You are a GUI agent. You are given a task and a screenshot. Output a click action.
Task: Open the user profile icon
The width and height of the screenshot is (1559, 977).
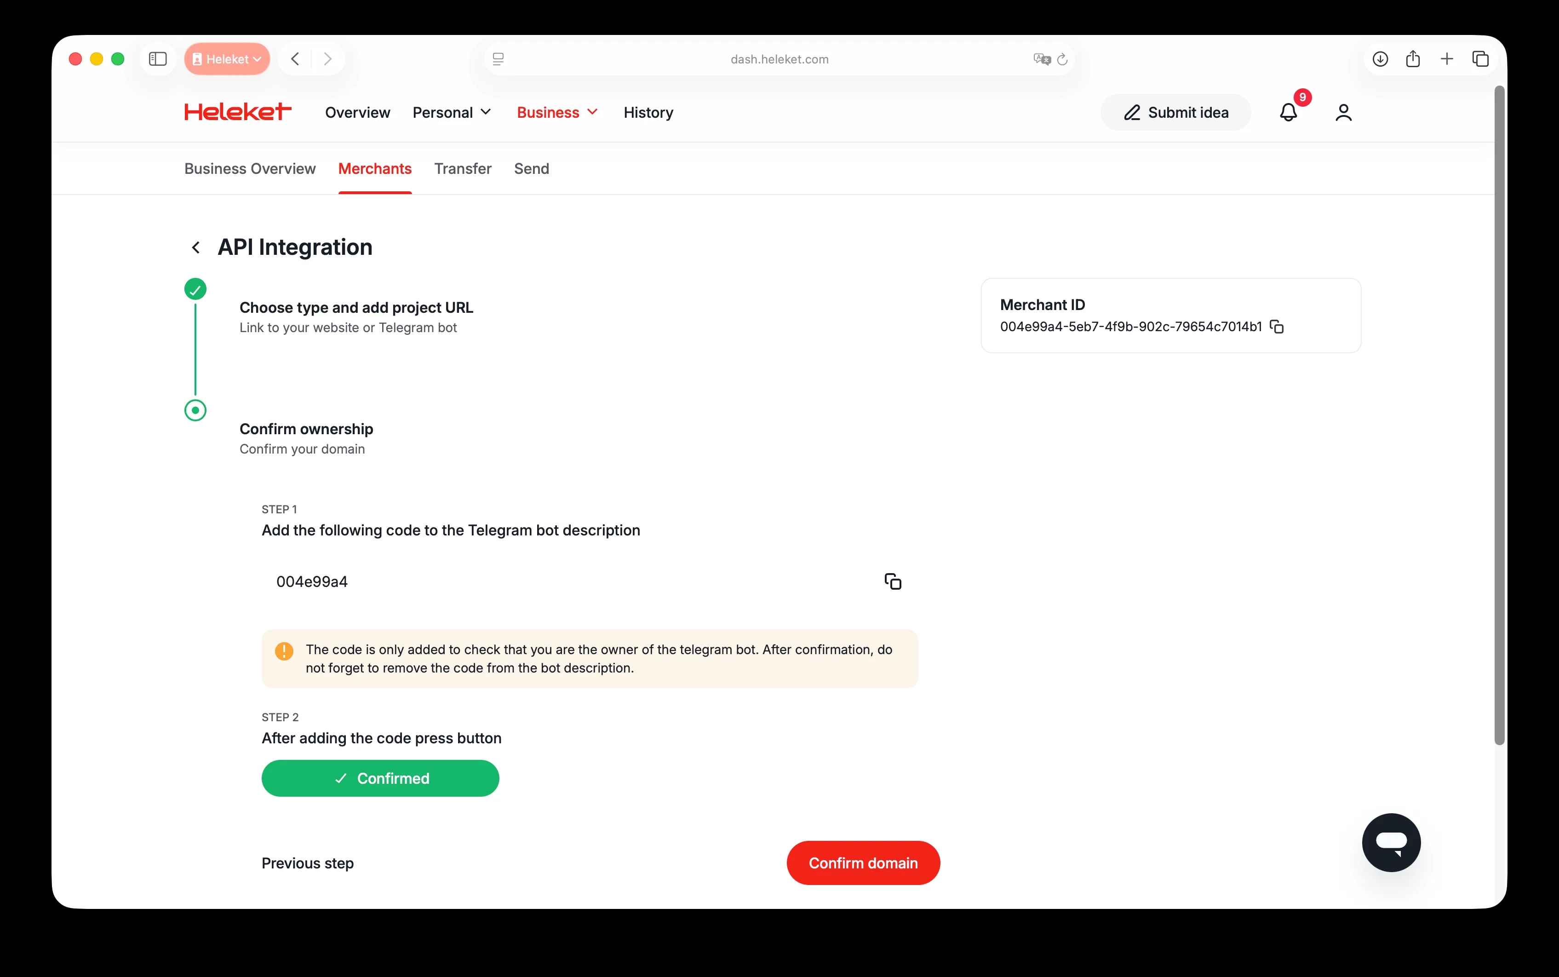coord(1343,112)
